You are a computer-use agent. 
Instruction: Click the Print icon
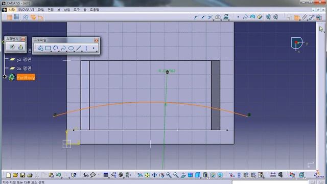(x=30, y=175)
